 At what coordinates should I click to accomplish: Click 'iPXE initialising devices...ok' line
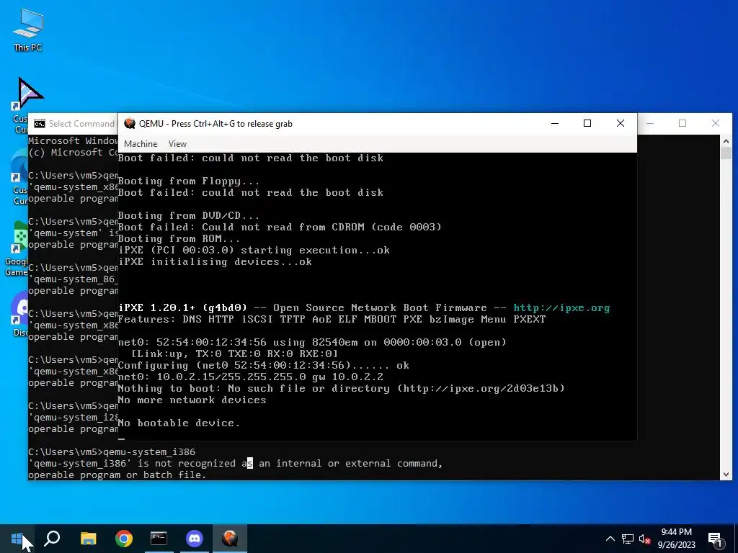click(x=215, y=261)
